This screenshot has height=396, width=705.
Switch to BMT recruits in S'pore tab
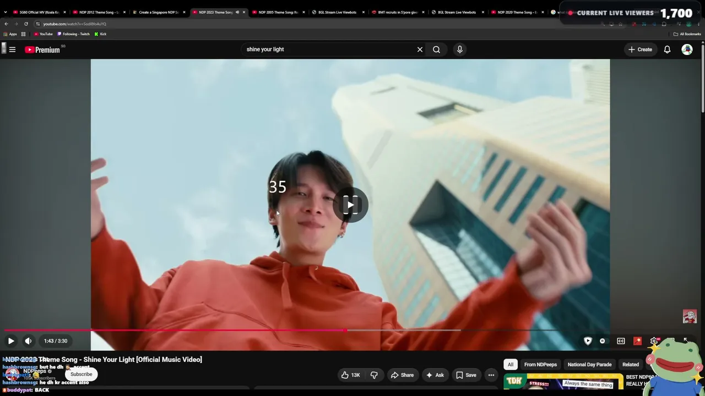[x=398, y=12]
